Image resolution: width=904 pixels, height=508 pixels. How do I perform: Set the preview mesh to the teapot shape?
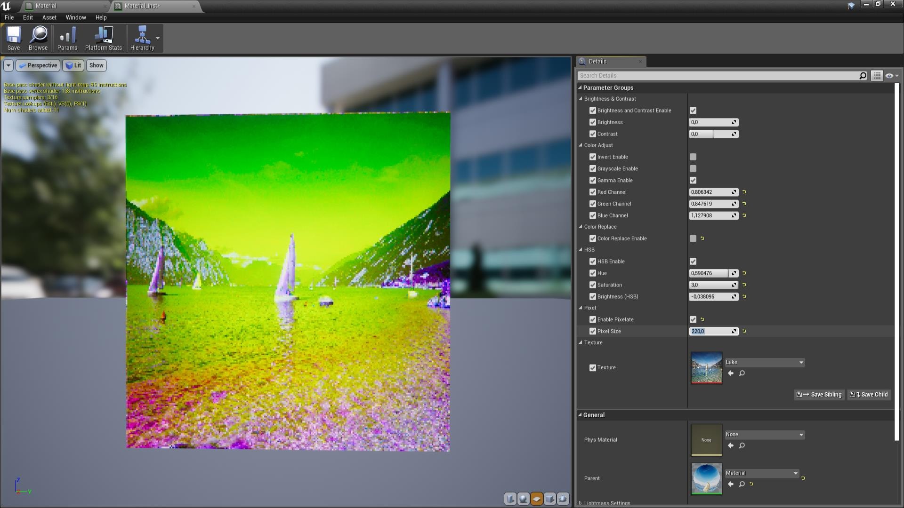coord(563,500)
